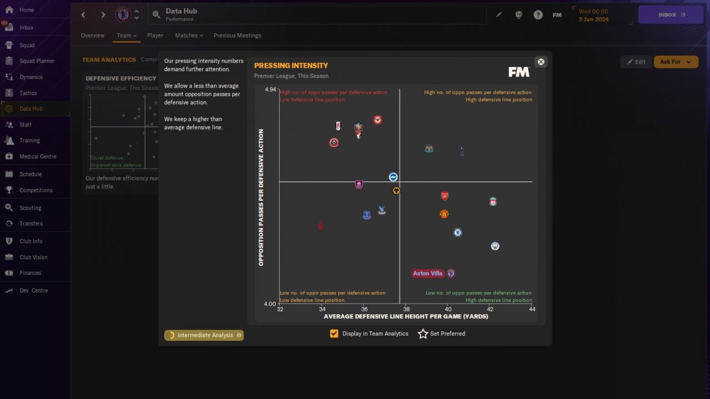Click the Aston Villa label on the chart
710x399 pixels.
point(428,274)
